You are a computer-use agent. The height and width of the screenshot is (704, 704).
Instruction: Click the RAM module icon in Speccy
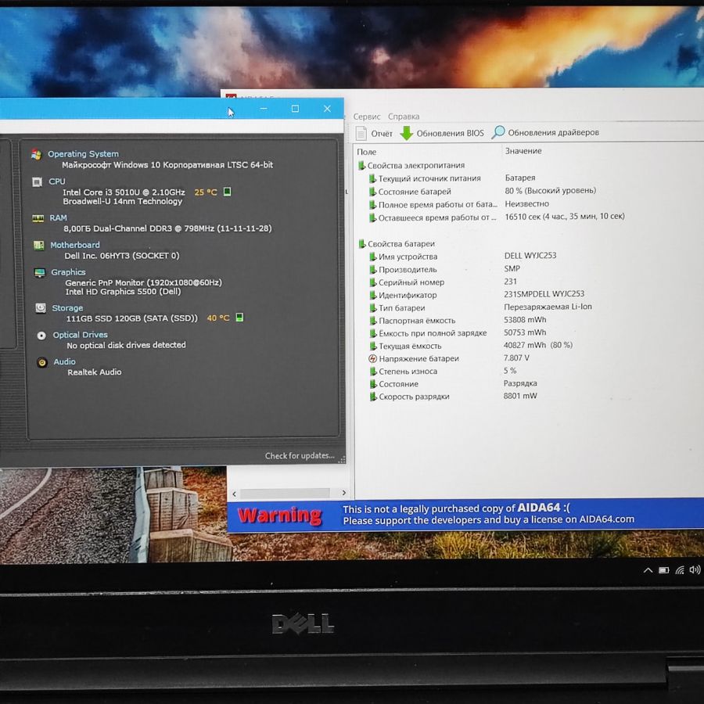click(38, 218)
